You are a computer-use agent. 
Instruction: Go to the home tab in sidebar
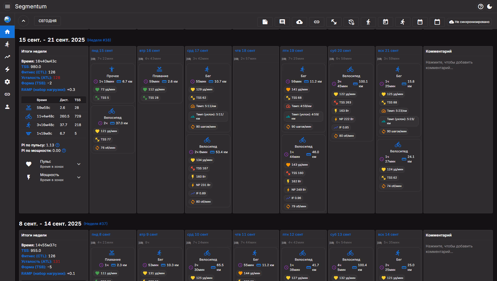point(7,32)
